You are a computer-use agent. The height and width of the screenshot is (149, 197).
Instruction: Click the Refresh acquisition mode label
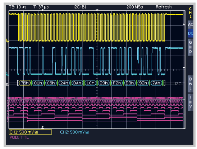pyautogui.click(x=164, y=7)
